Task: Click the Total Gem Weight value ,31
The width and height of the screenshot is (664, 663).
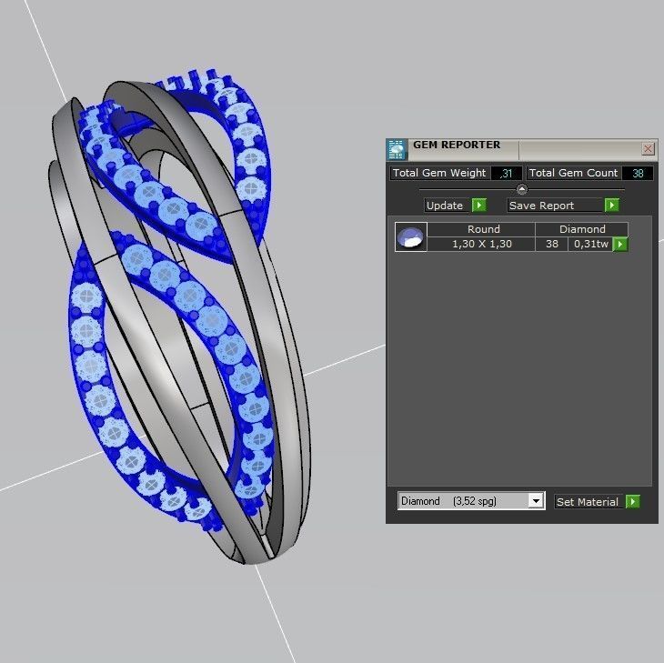Action: tap(506, 173)
